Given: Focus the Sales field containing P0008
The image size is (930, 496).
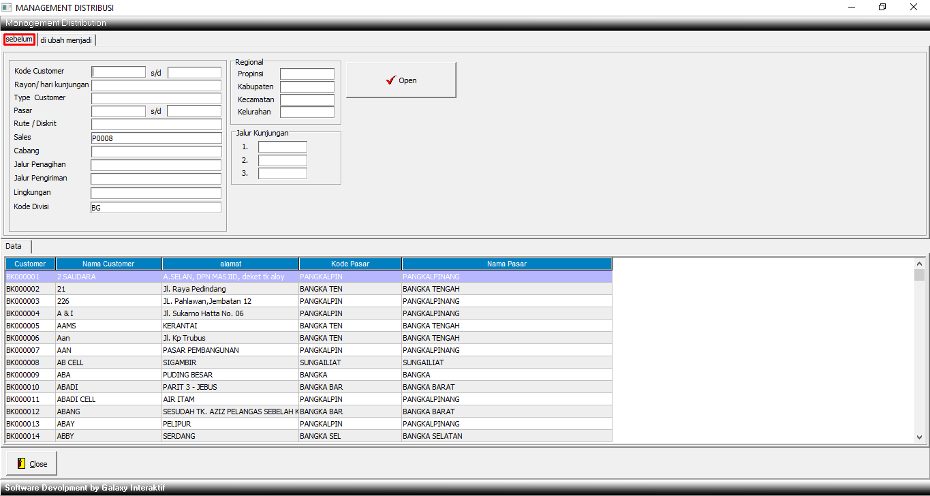Looking at the screenshot, I should click(x=156, y=138).
